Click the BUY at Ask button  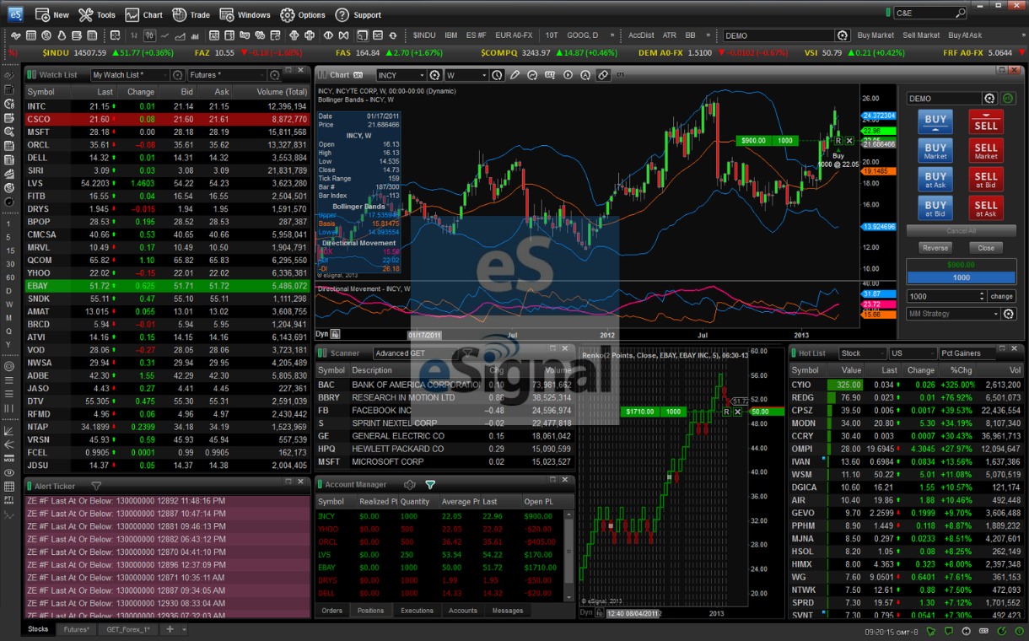(935, 180)
